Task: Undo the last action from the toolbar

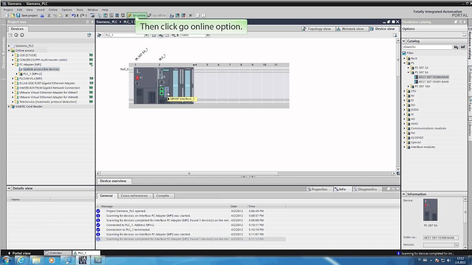Action: [x=73, y=15]
